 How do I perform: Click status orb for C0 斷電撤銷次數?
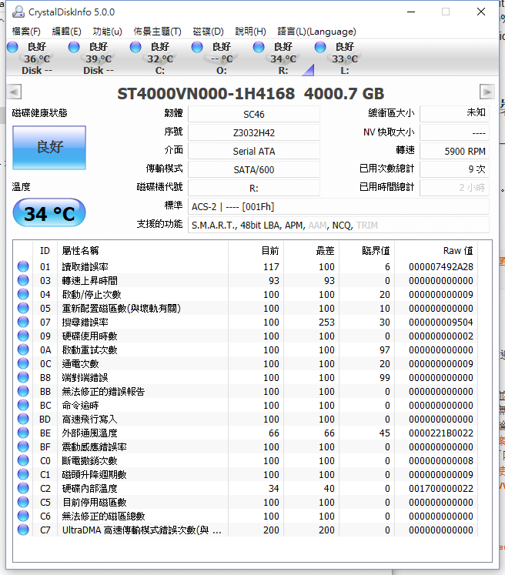[23, 460]
